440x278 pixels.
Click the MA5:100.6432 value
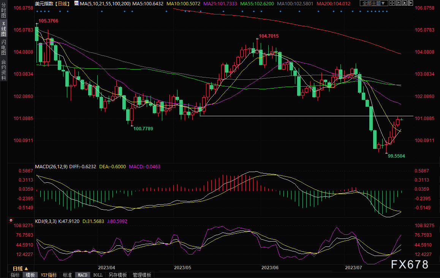(x=147, y=4)
